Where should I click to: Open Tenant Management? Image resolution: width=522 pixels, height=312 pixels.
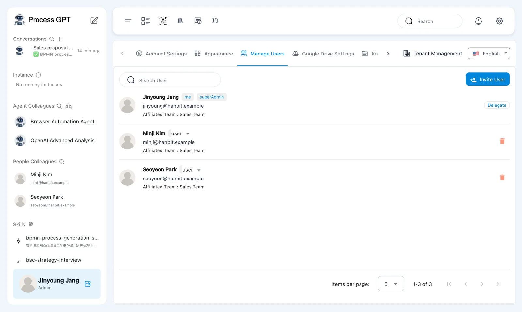tap(433, 54)
